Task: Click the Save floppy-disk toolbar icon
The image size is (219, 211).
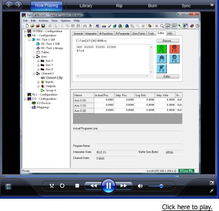Action: point(43,26)
